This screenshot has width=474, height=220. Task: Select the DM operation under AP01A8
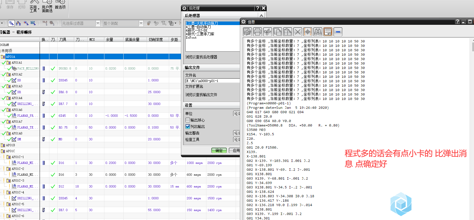pos(19,139)
